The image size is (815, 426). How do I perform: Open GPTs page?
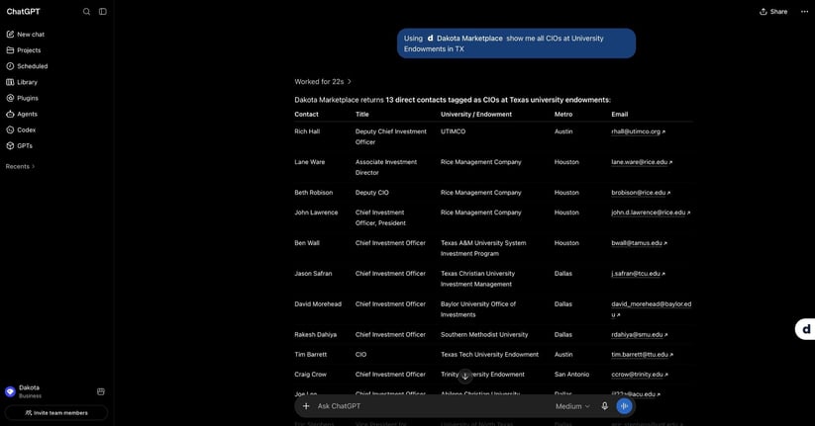[x=19, y=146]
